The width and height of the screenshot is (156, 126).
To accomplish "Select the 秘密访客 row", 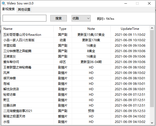I will pos(76,95).
